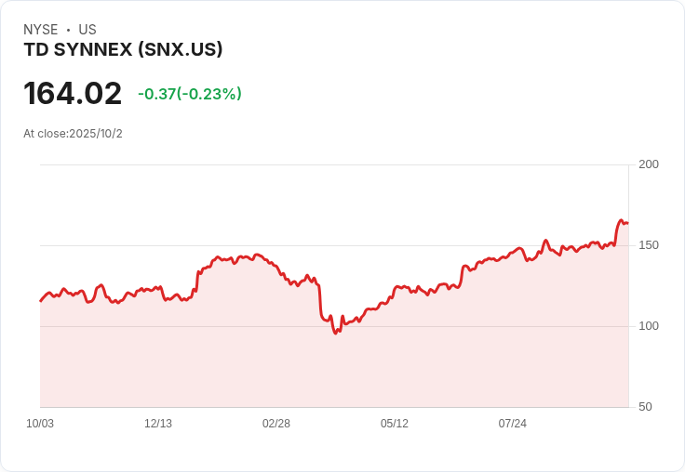Click the -0.37(-0.23%) change indicator
The height and width of the screenshot is (472, 685).
pyautogui.click(x=190, y=94)
